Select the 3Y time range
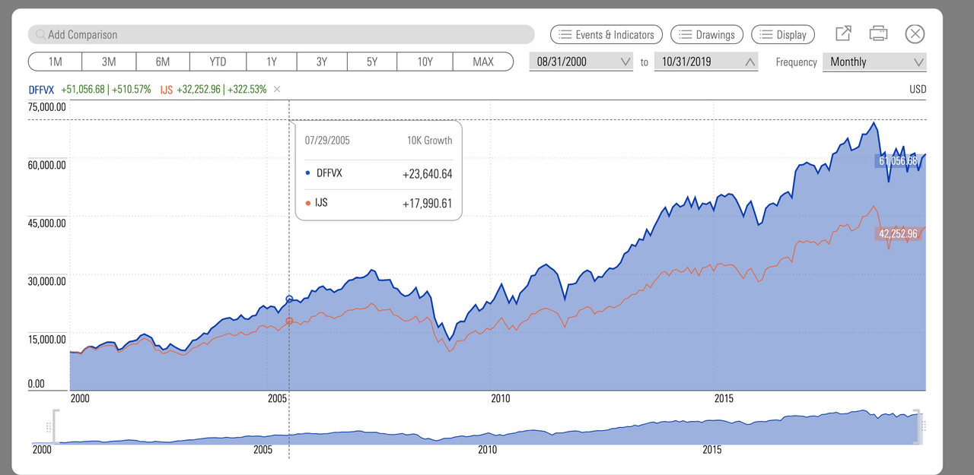Screen dimensions: 974x475 pyautogui.click(x=322, y=62)
